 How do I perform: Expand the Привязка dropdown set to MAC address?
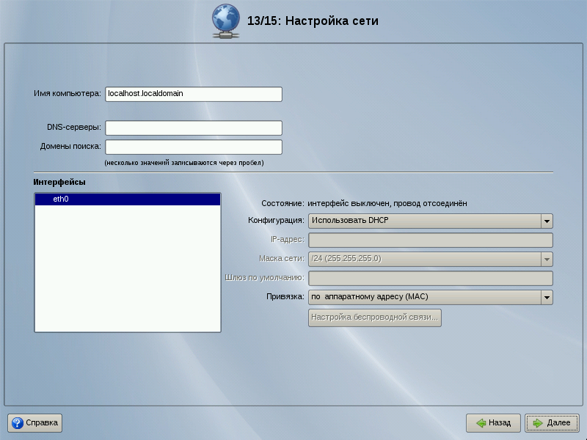[x=430, y=297]
